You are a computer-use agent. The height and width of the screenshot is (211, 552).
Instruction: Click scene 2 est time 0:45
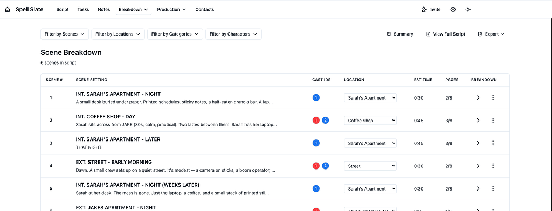(418, 121)
